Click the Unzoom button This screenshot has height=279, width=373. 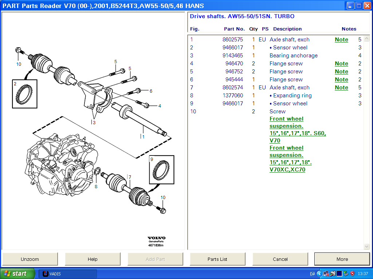[x=30, y=259]
